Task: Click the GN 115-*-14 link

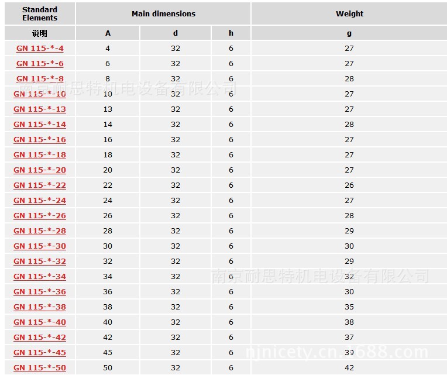Action: (40, 125)
